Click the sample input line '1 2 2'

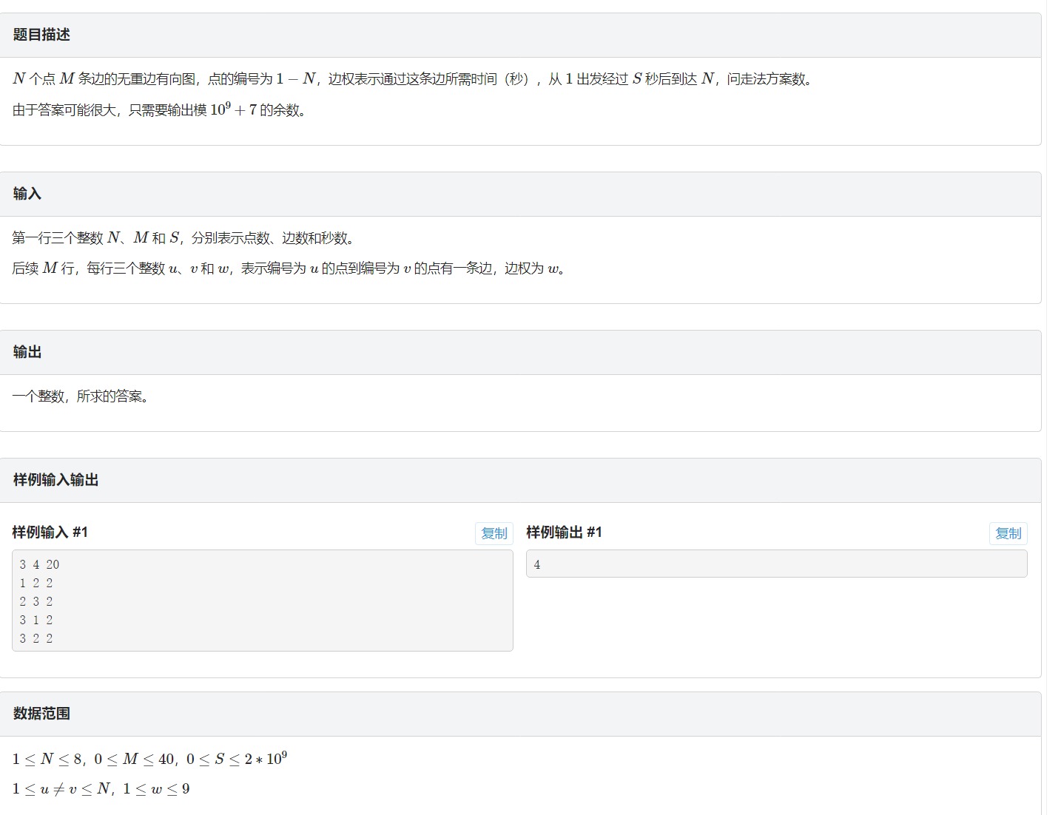[x=36, y=583]
